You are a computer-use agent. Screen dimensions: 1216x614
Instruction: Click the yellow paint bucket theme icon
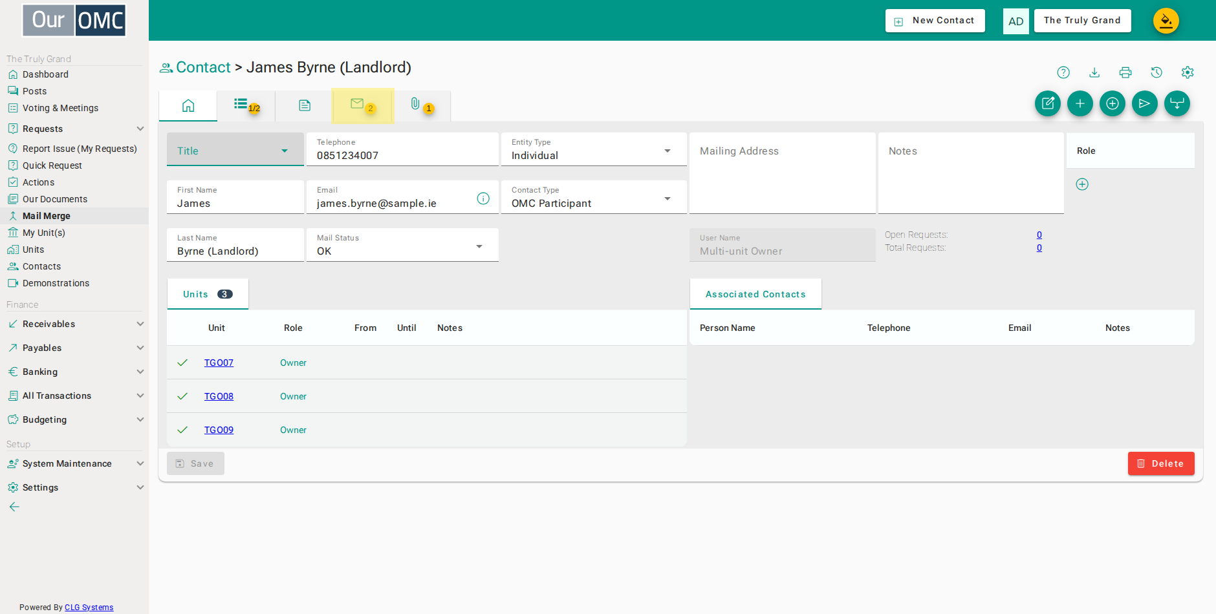point(1166,21)
